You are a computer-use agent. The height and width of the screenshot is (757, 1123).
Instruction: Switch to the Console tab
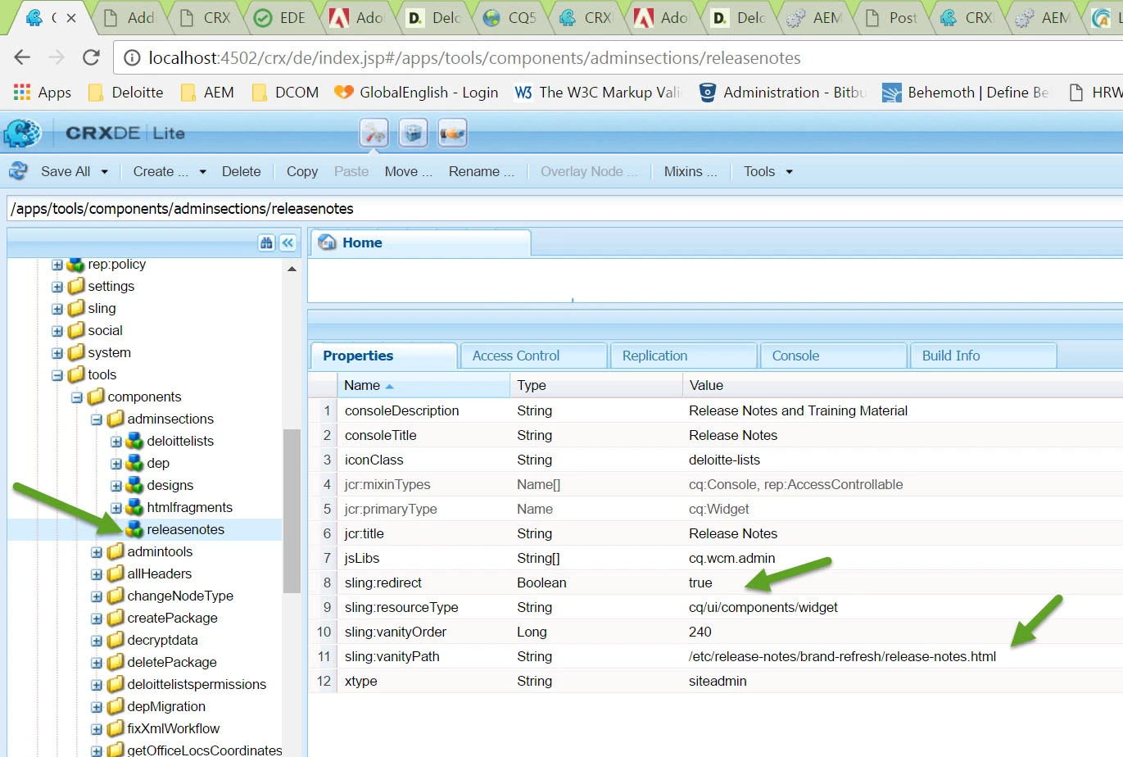click(834, 356)
